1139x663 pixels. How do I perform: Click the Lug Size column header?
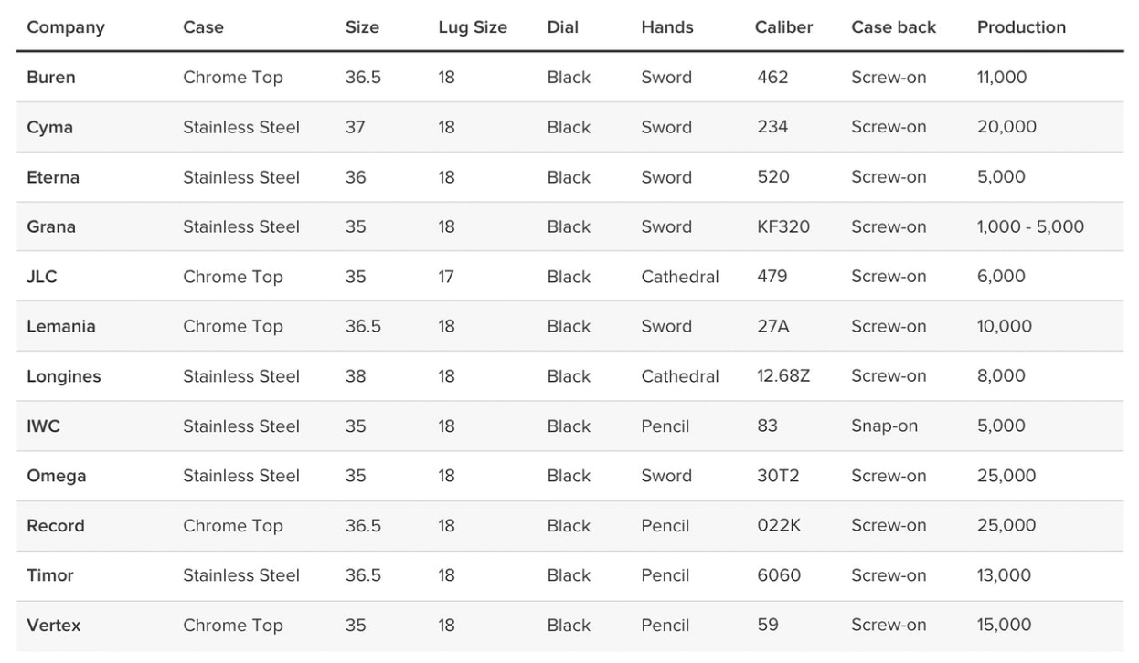point(472,27)
